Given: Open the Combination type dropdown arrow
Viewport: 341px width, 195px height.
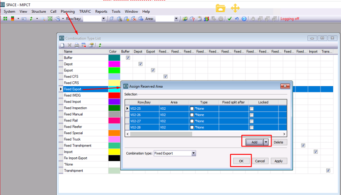Looking at the screenshot, I should click(194, 153).
